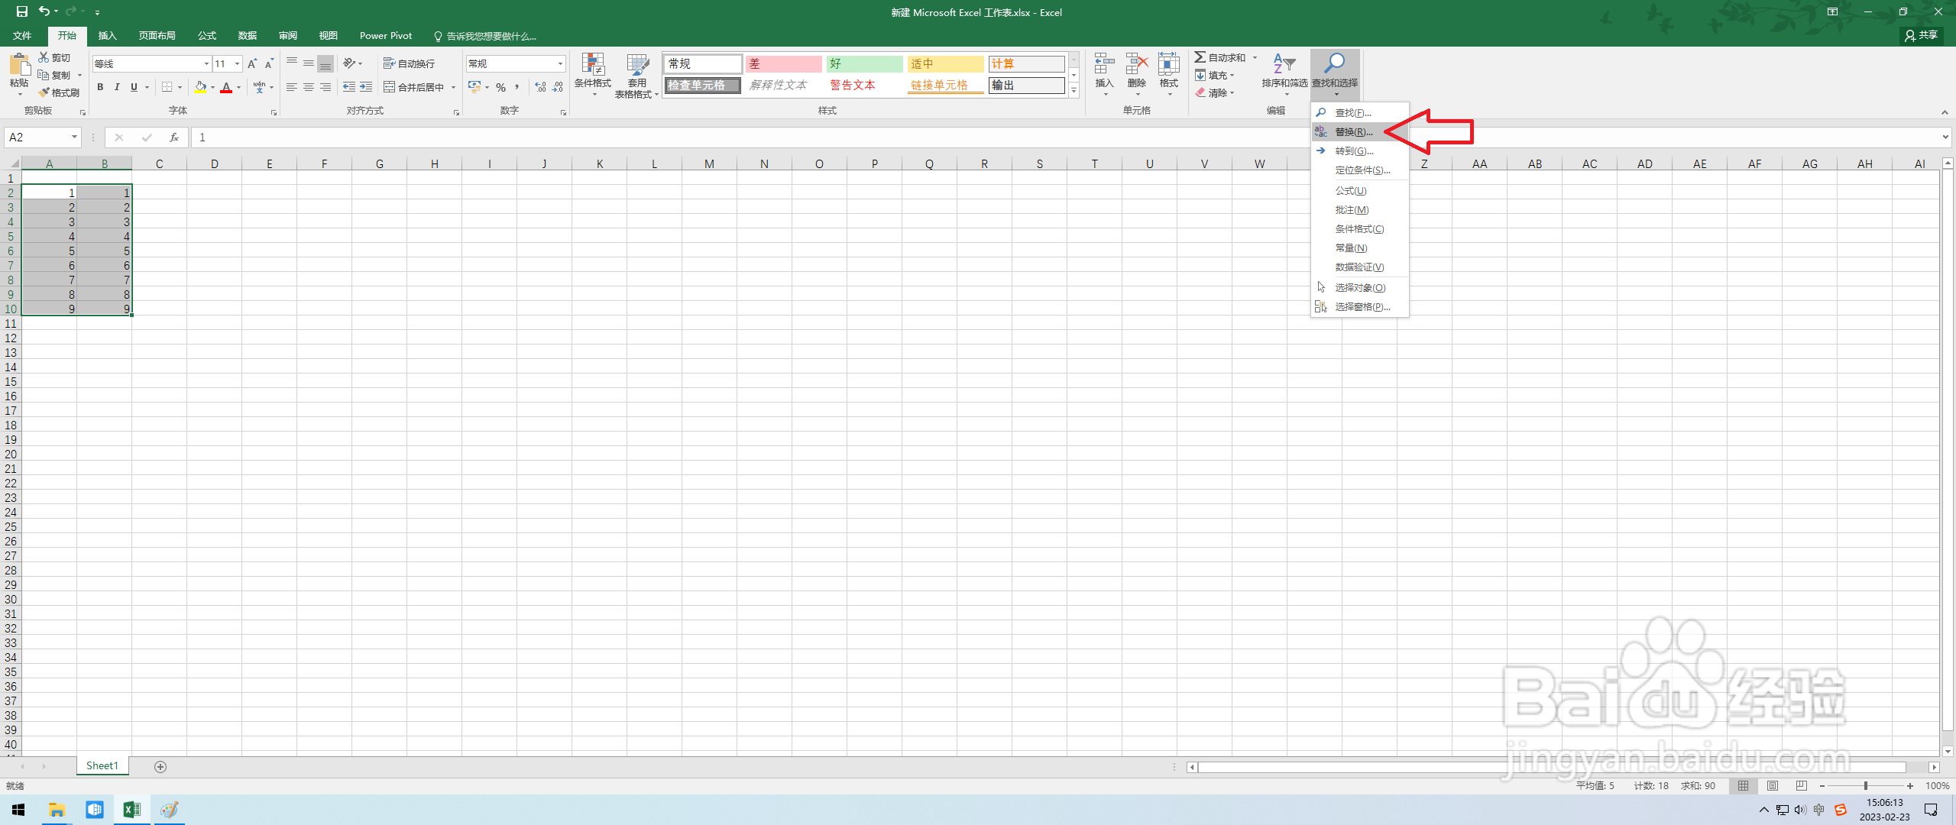Open Sort & Filter (排序和筛选)
The image size is (1956, 825).
point(1284,73)
